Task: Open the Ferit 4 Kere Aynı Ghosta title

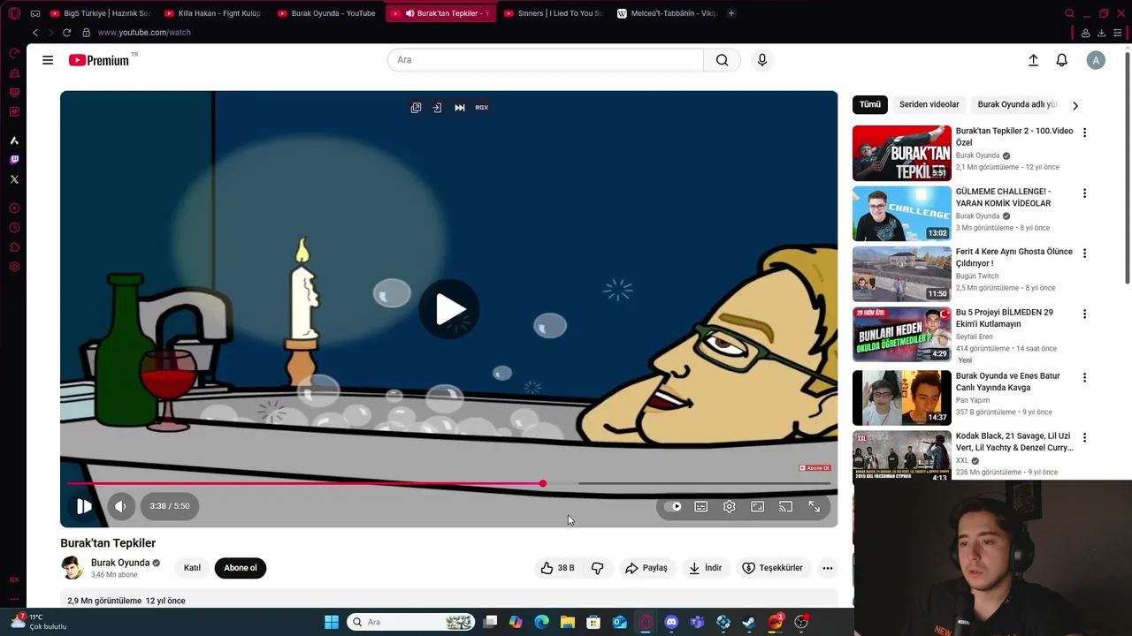Action: pos(1013,257)
